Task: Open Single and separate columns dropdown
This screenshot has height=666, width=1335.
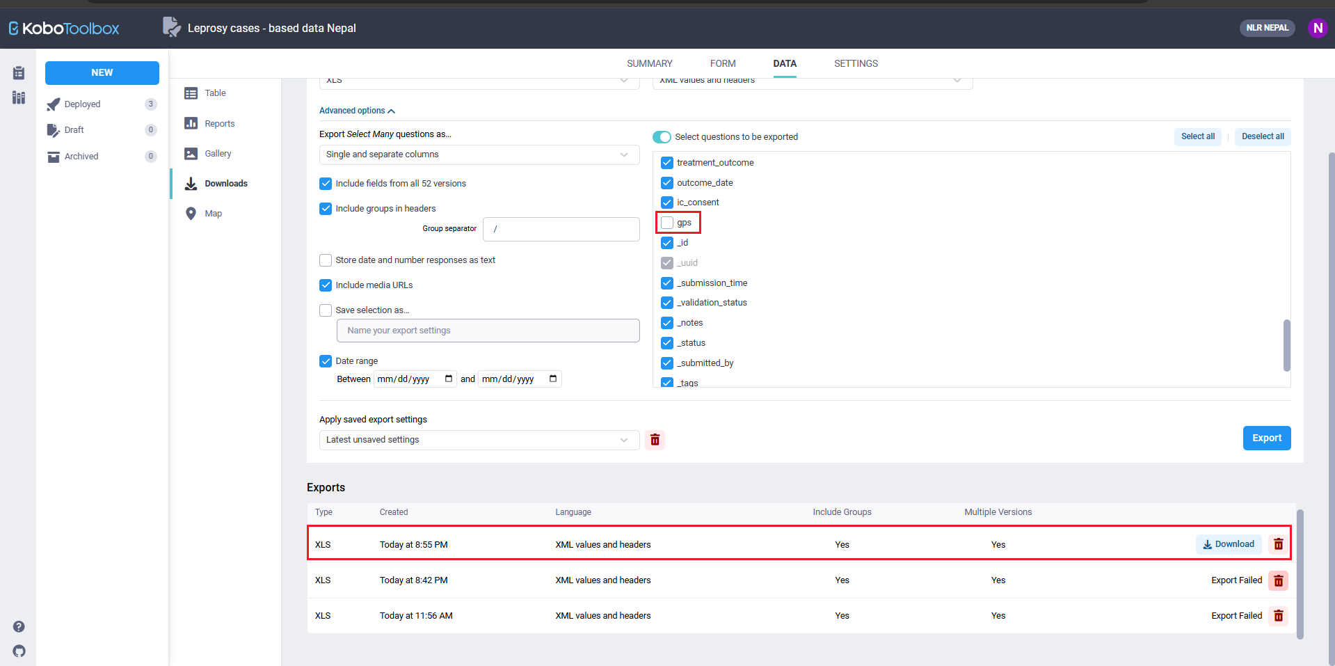Action: point(479,154)
